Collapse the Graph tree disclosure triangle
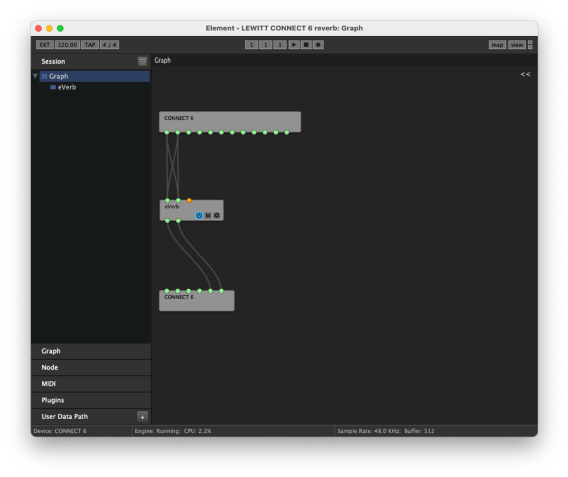This screenshot has height=477, width=568. pyautogui.click(x=35, y=76)
